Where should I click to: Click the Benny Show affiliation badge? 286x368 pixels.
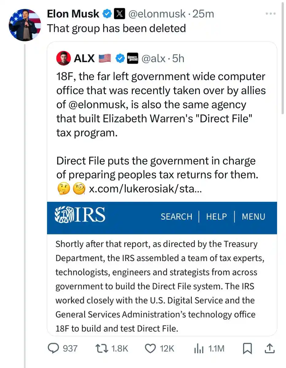(132, 58)
